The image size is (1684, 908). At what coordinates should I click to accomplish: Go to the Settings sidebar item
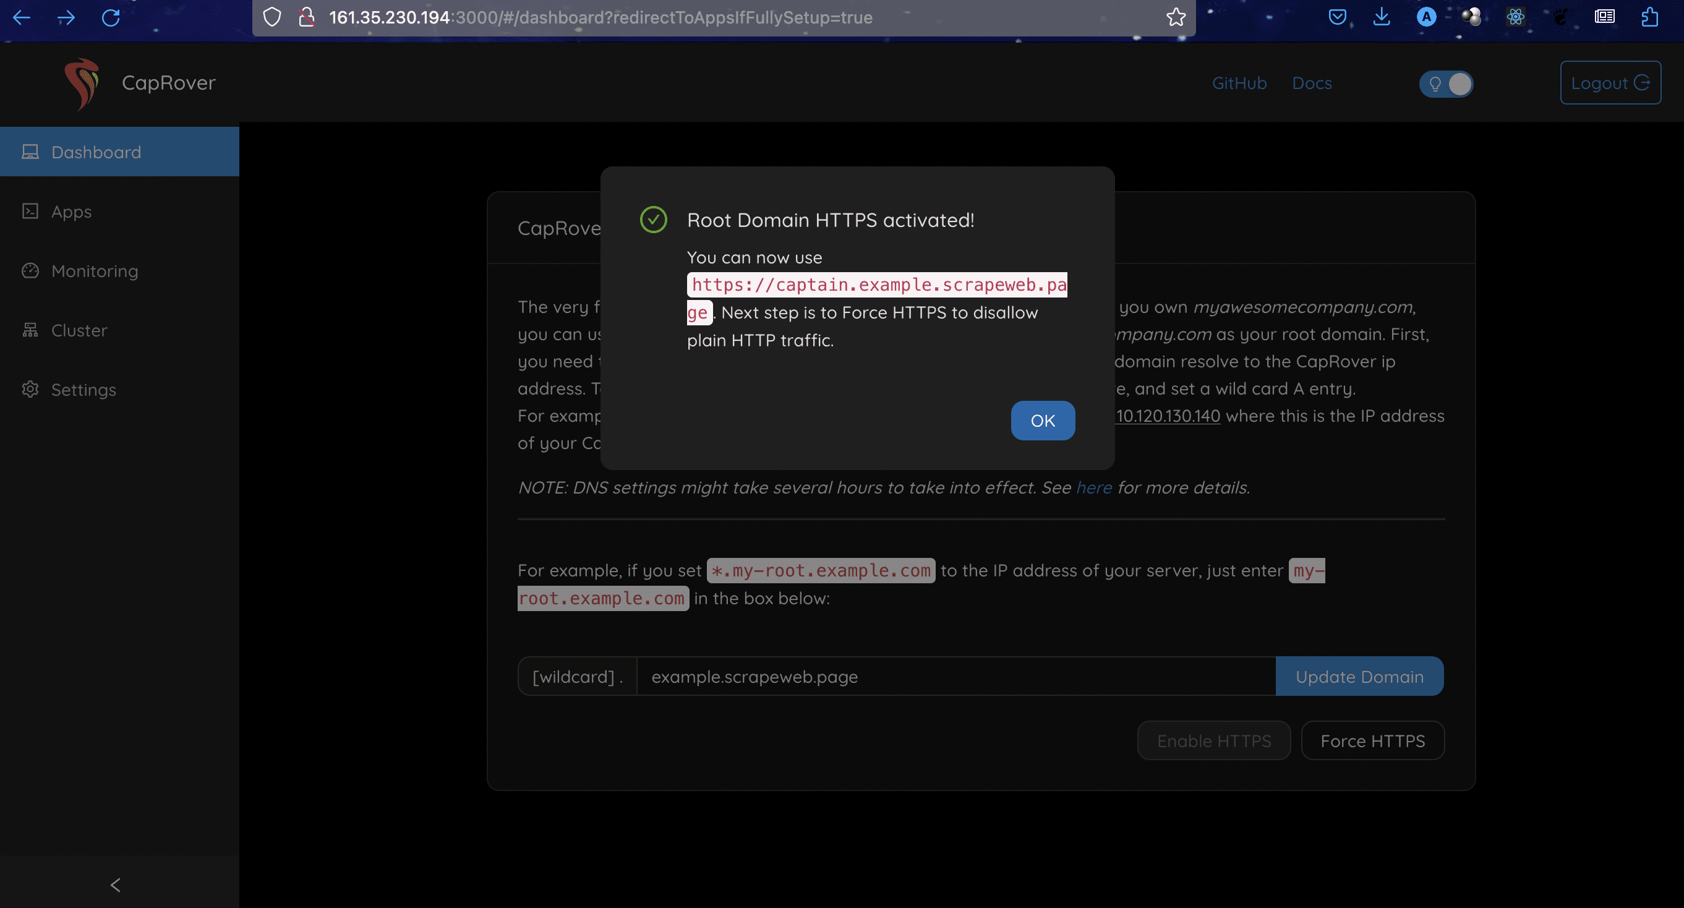coord(83,390)
